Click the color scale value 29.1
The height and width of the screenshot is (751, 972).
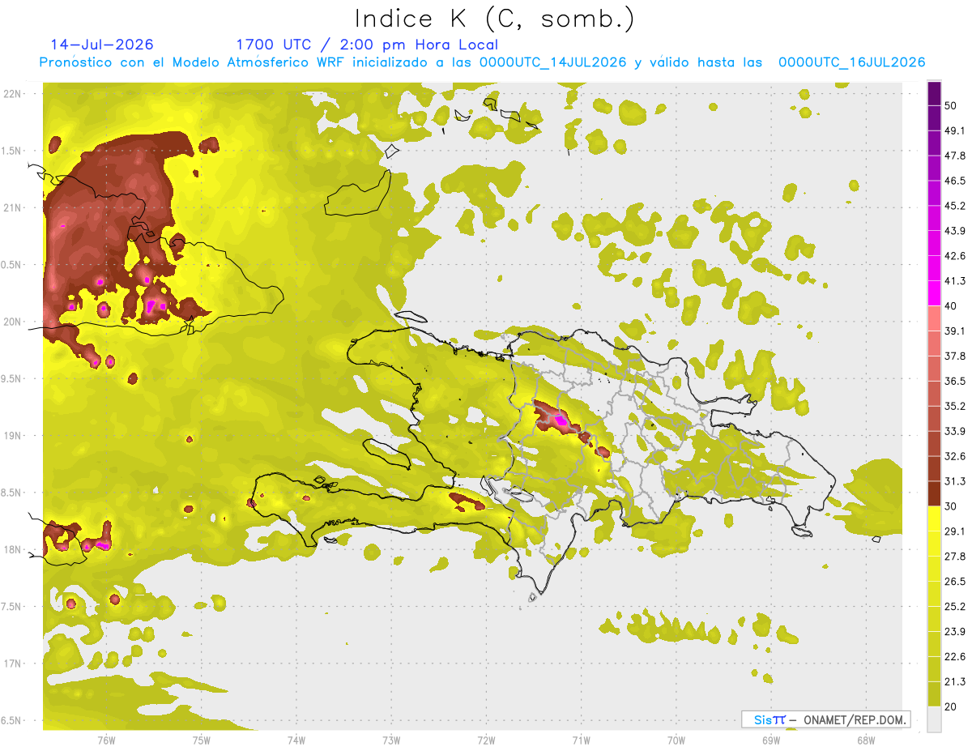coord(955,531)
